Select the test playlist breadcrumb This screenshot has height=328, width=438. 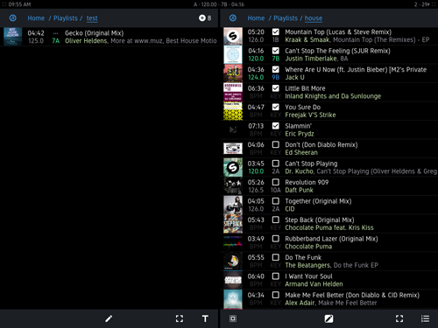[92, 18]
